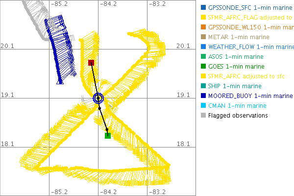
Task: Click the SFMR_AFRC_FLAG adjusted legend label
Action: pyautogui.click(x=250, y=18)
